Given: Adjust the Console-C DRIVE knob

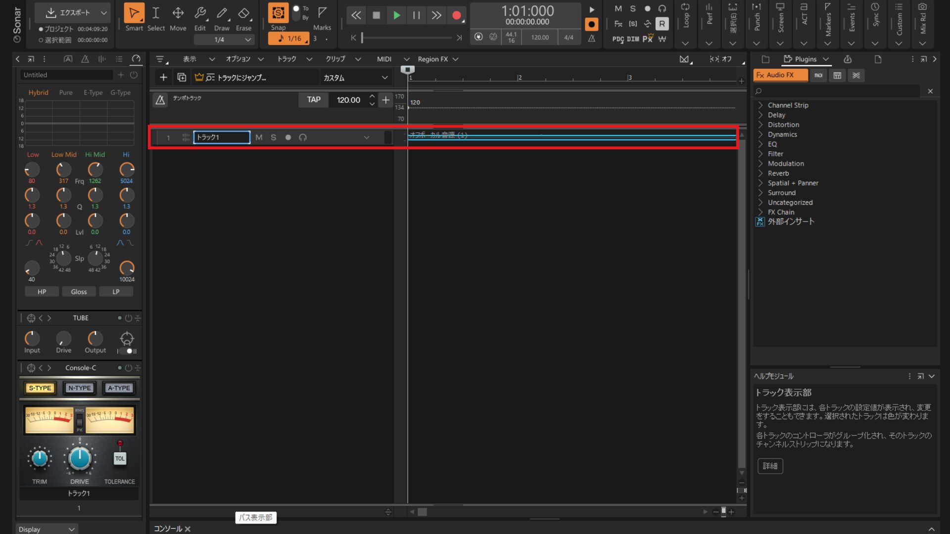Looking at the screenshot, I should tap(79, 459).
